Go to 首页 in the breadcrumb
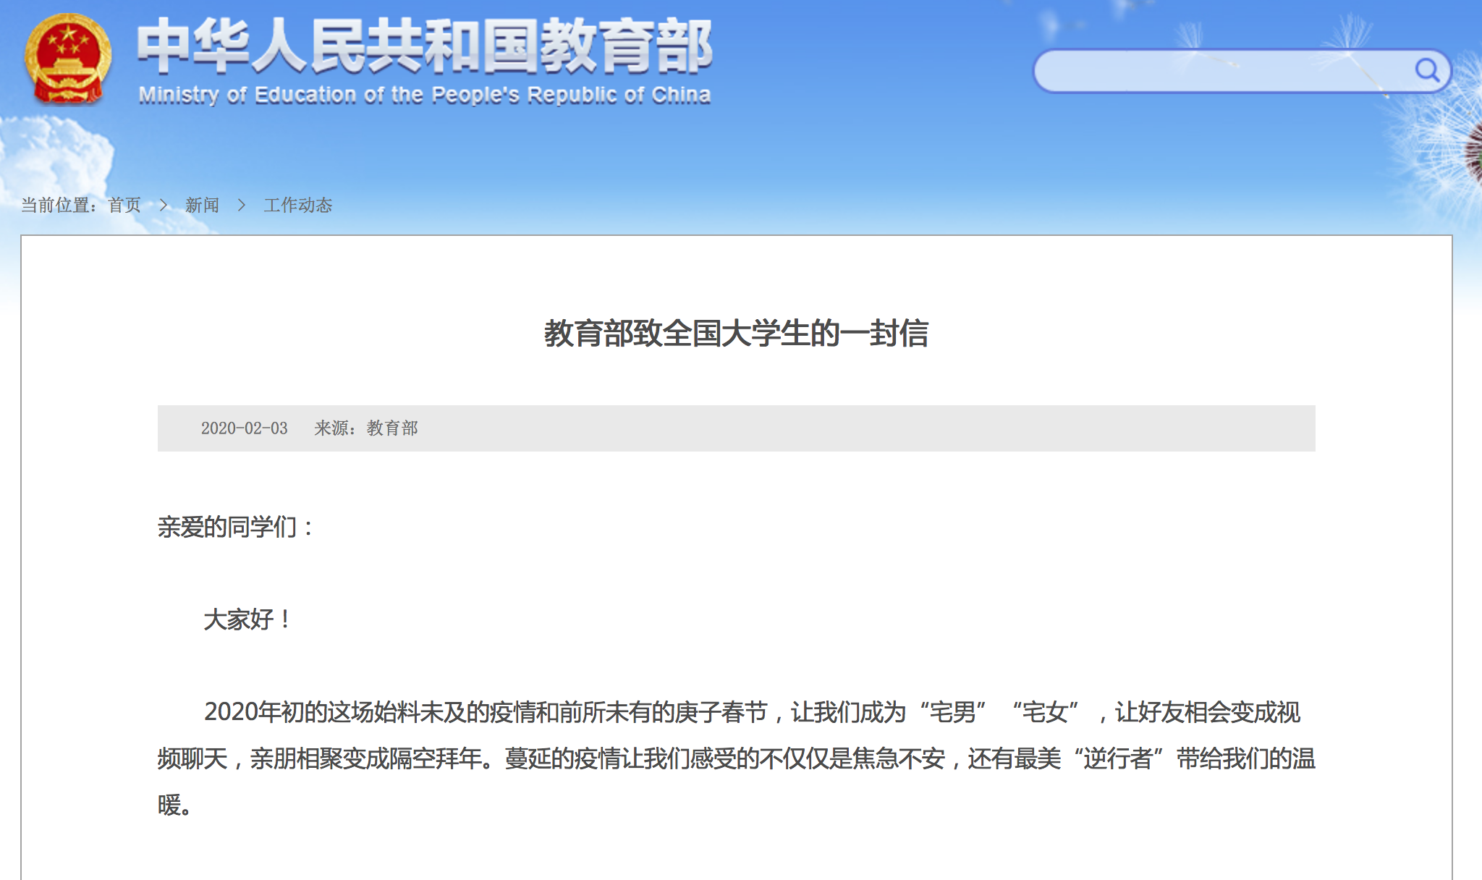1482x880 pixels. click(124, 206)
